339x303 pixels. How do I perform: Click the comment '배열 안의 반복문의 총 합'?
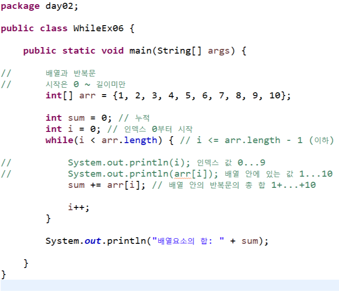point(217,185)
